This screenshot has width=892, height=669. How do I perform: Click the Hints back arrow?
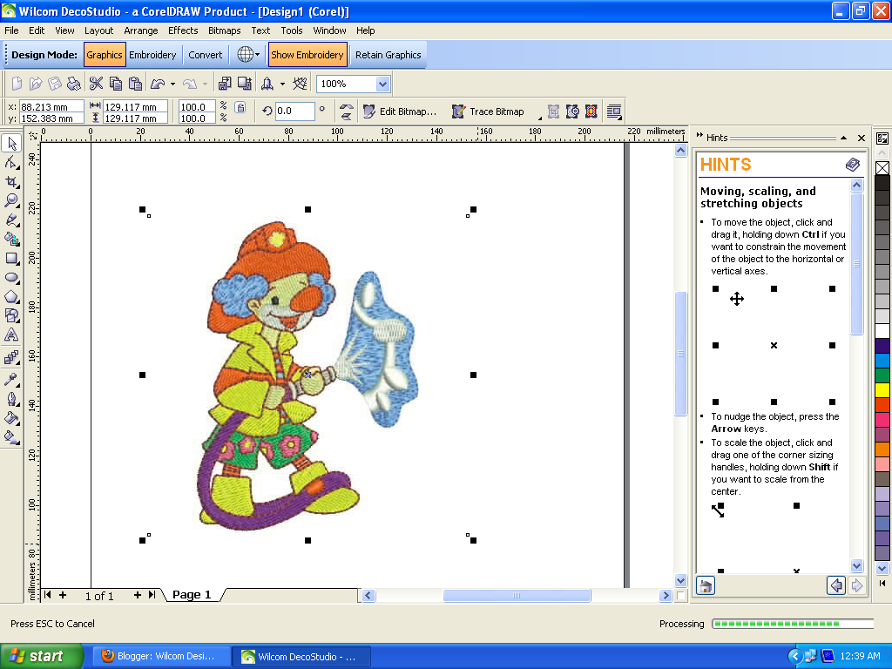[x=836, y=585]
